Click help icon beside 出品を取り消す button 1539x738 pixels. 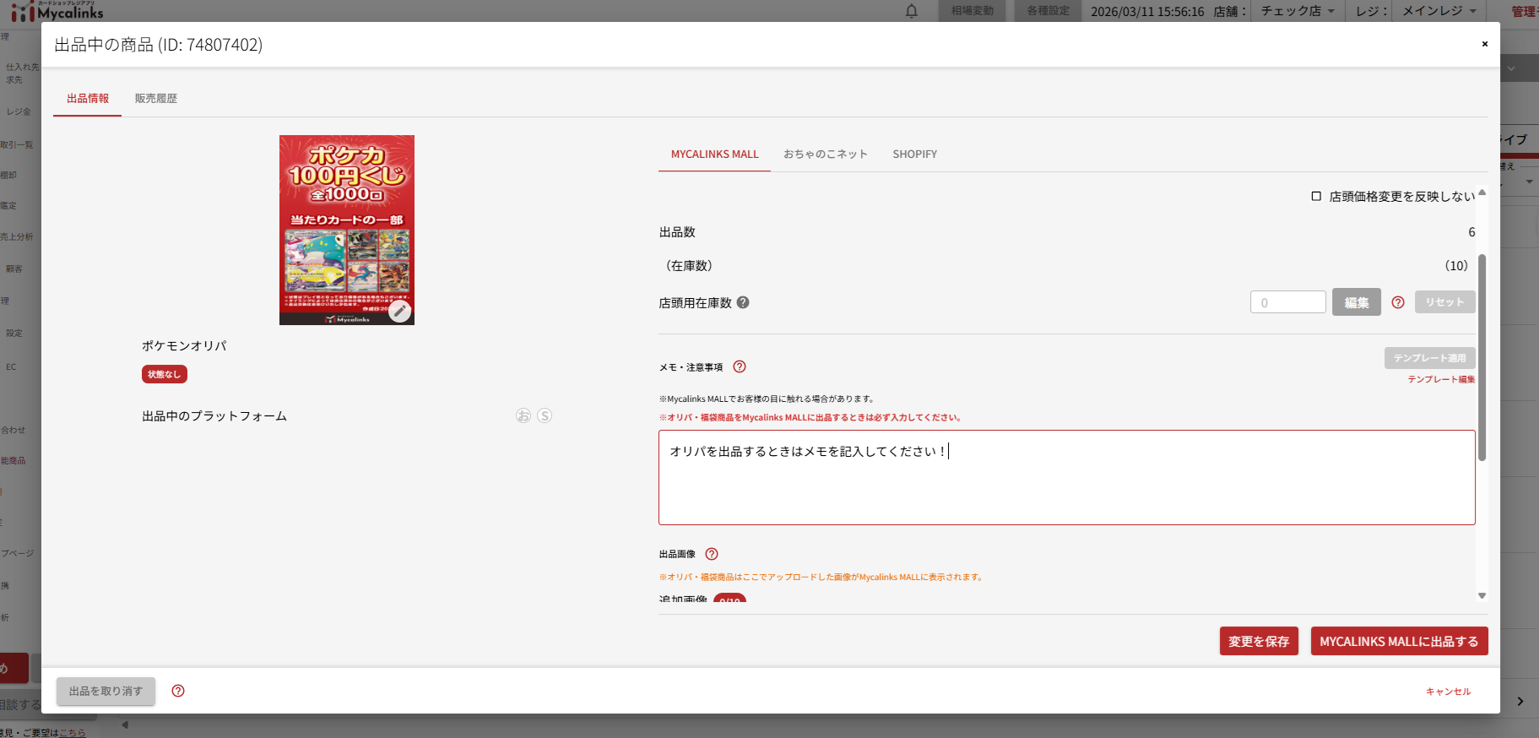coord(178,691)
